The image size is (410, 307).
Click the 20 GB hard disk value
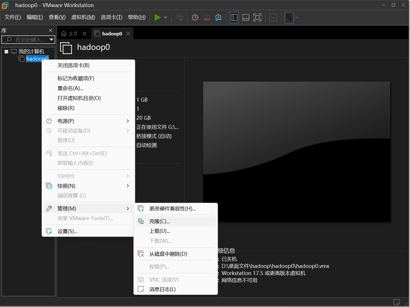(x=143, y=118)
